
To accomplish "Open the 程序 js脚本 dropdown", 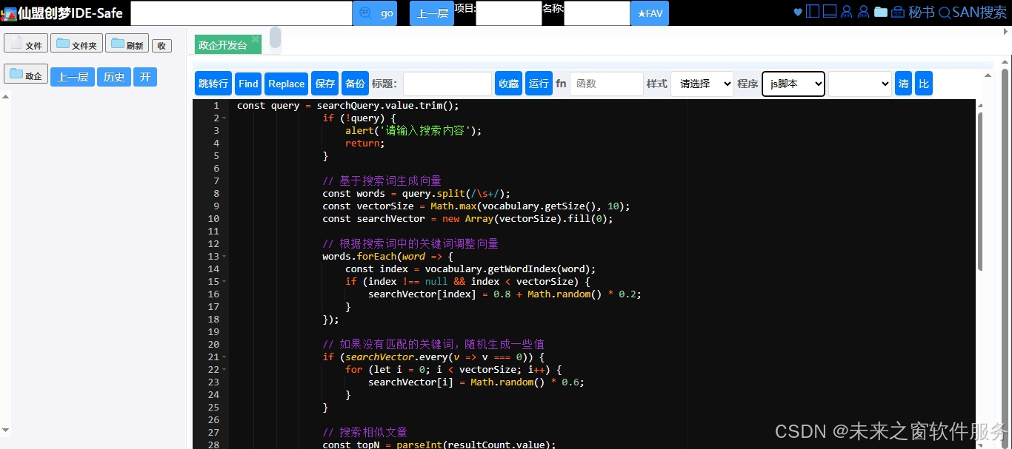I will (793, 84).
